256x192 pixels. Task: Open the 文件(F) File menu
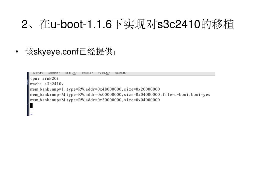tap(37, 73)
